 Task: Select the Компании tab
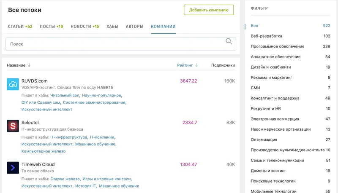[x=163, y=27]
